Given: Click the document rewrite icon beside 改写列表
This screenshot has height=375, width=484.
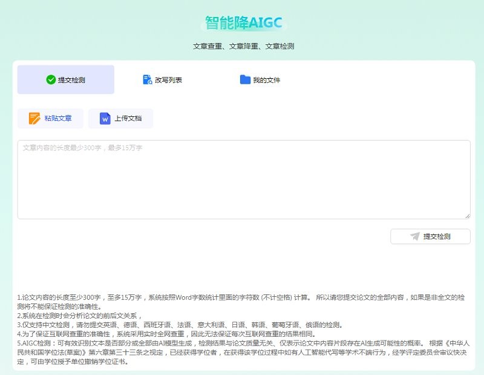Looking at the screenshot, I should (146, 79).
